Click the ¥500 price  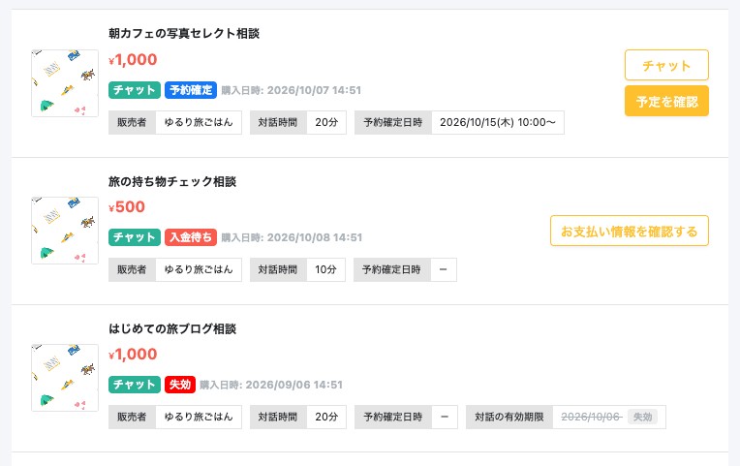[127, 206]
